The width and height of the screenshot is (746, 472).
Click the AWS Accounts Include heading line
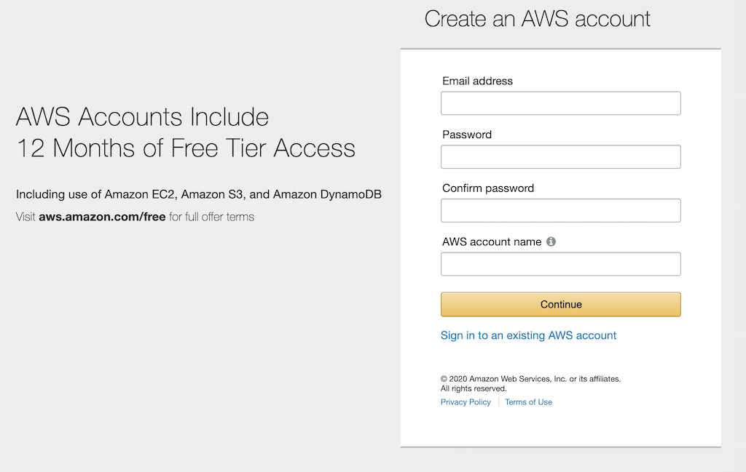pyautogui.click(x=142, y=116)
